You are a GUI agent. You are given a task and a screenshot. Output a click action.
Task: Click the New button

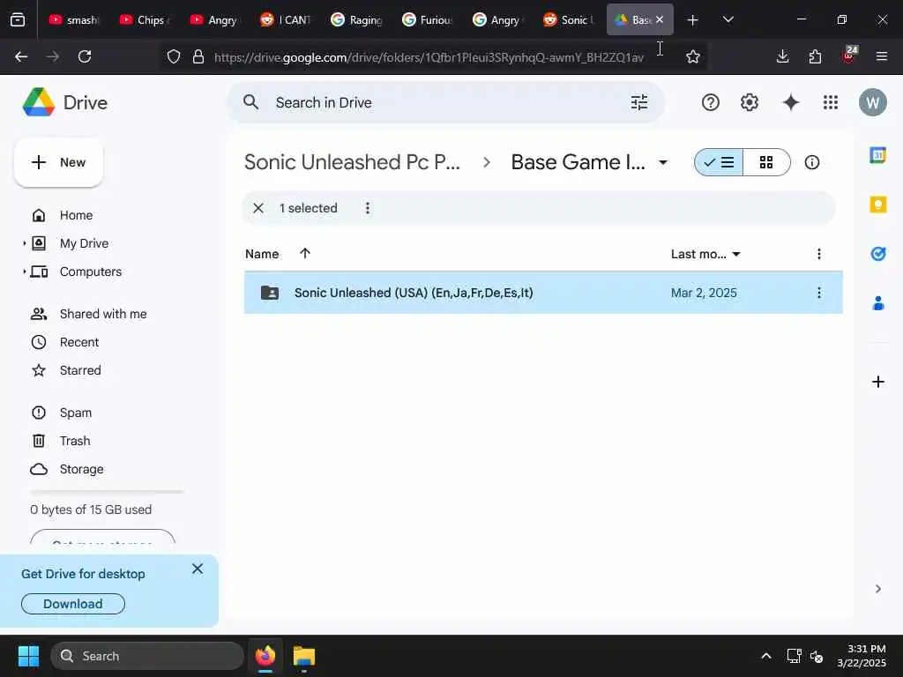[x=58, y=162]
